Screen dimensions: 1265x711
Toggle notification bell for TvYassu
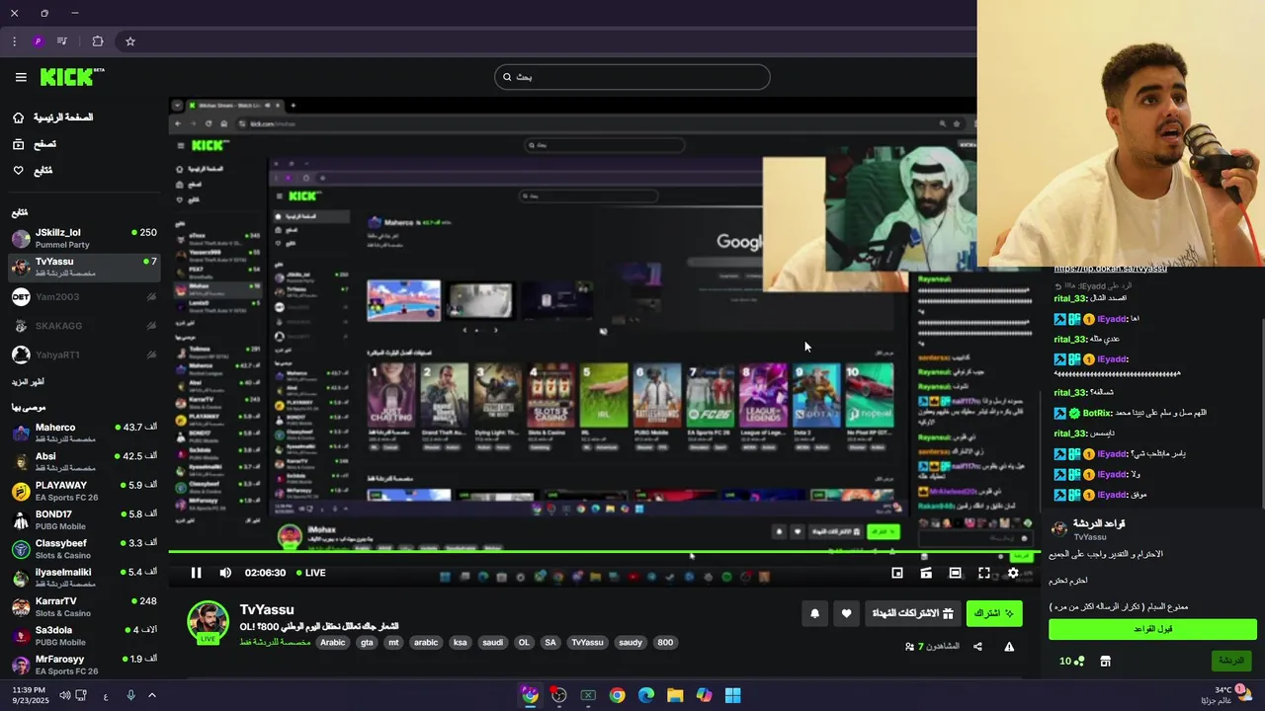point(814,613)
